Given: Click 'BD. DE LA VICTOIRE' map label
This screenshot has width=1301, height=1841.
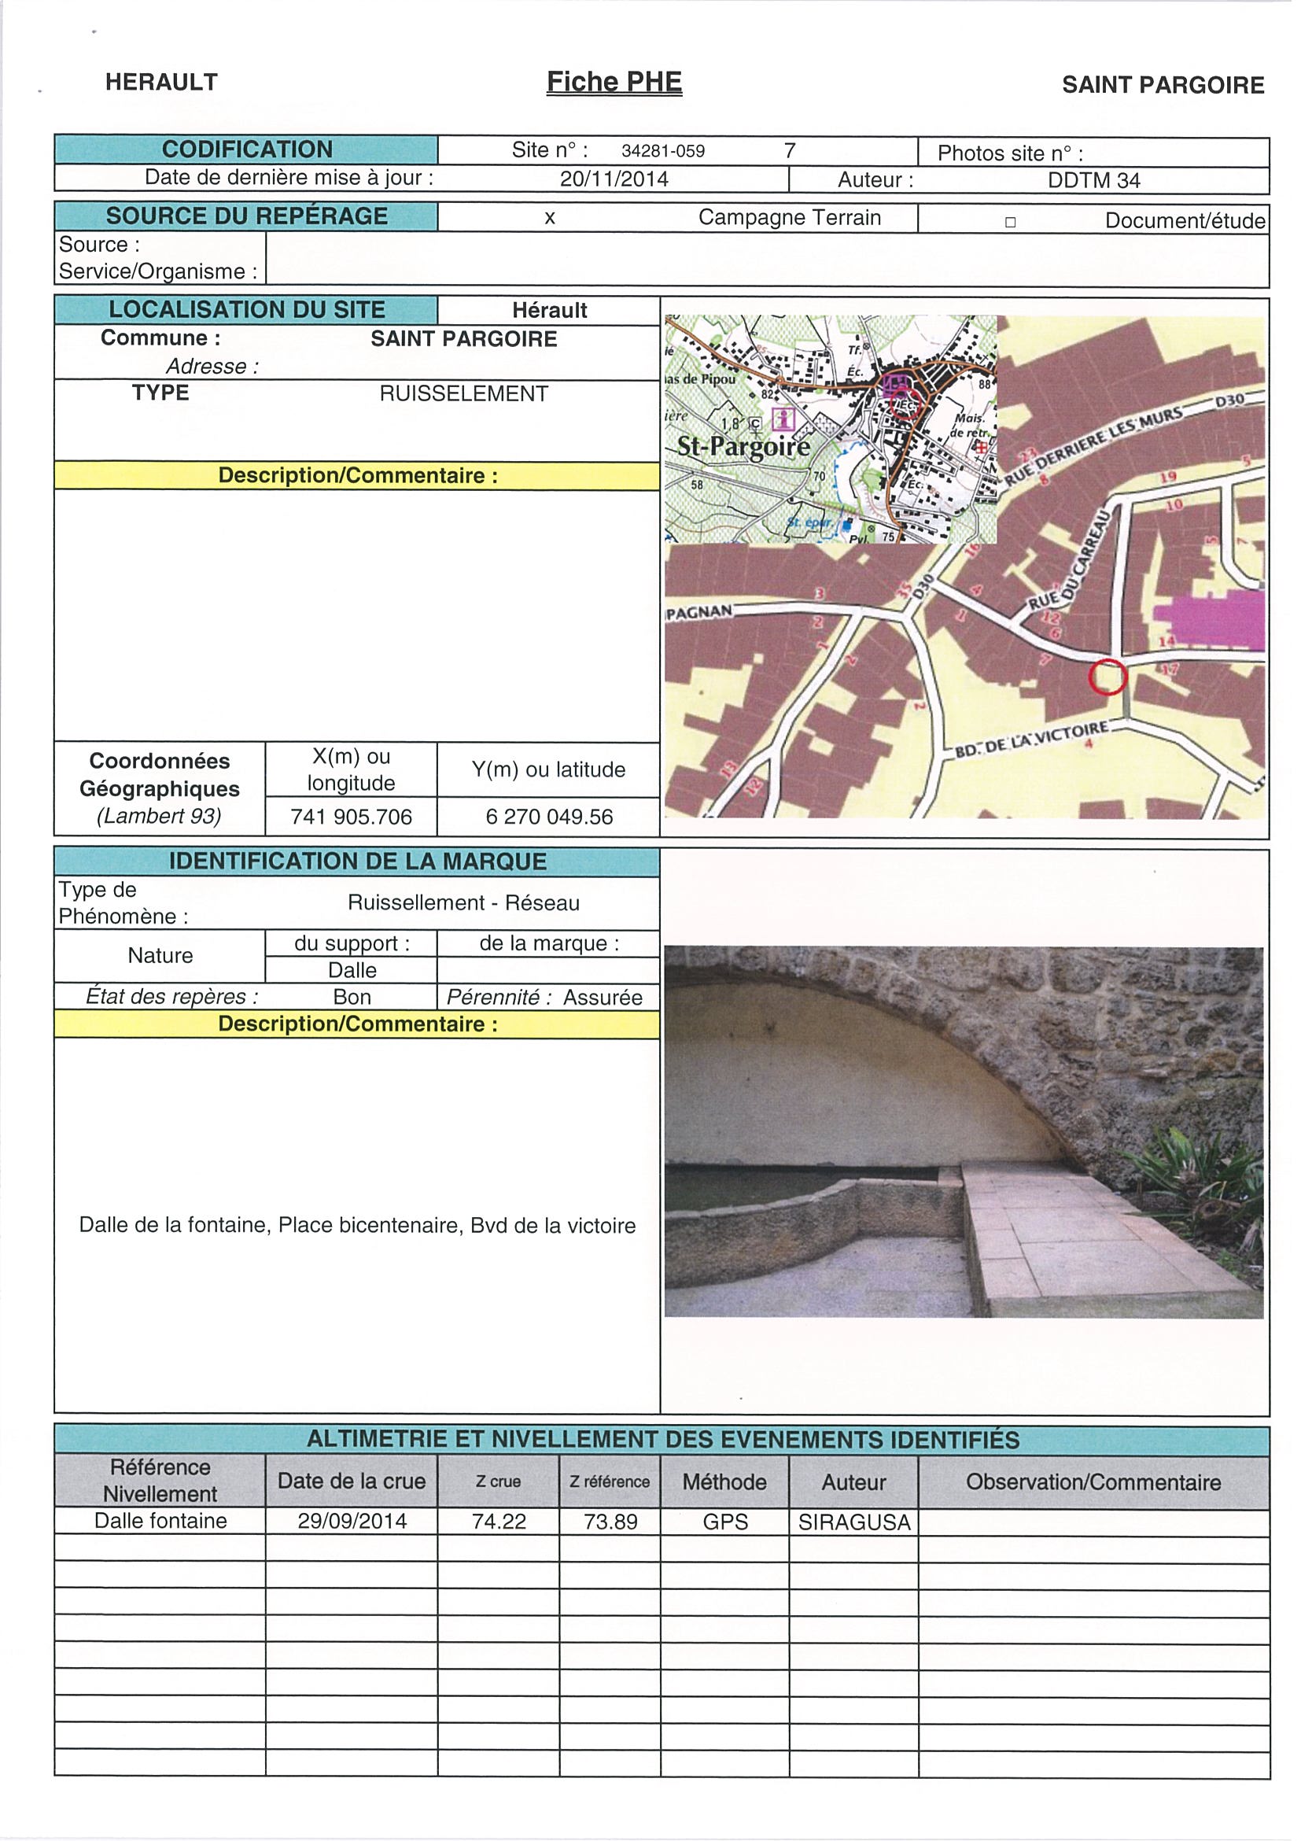Looking at the screenshot, I should [x=1033, y=740].
